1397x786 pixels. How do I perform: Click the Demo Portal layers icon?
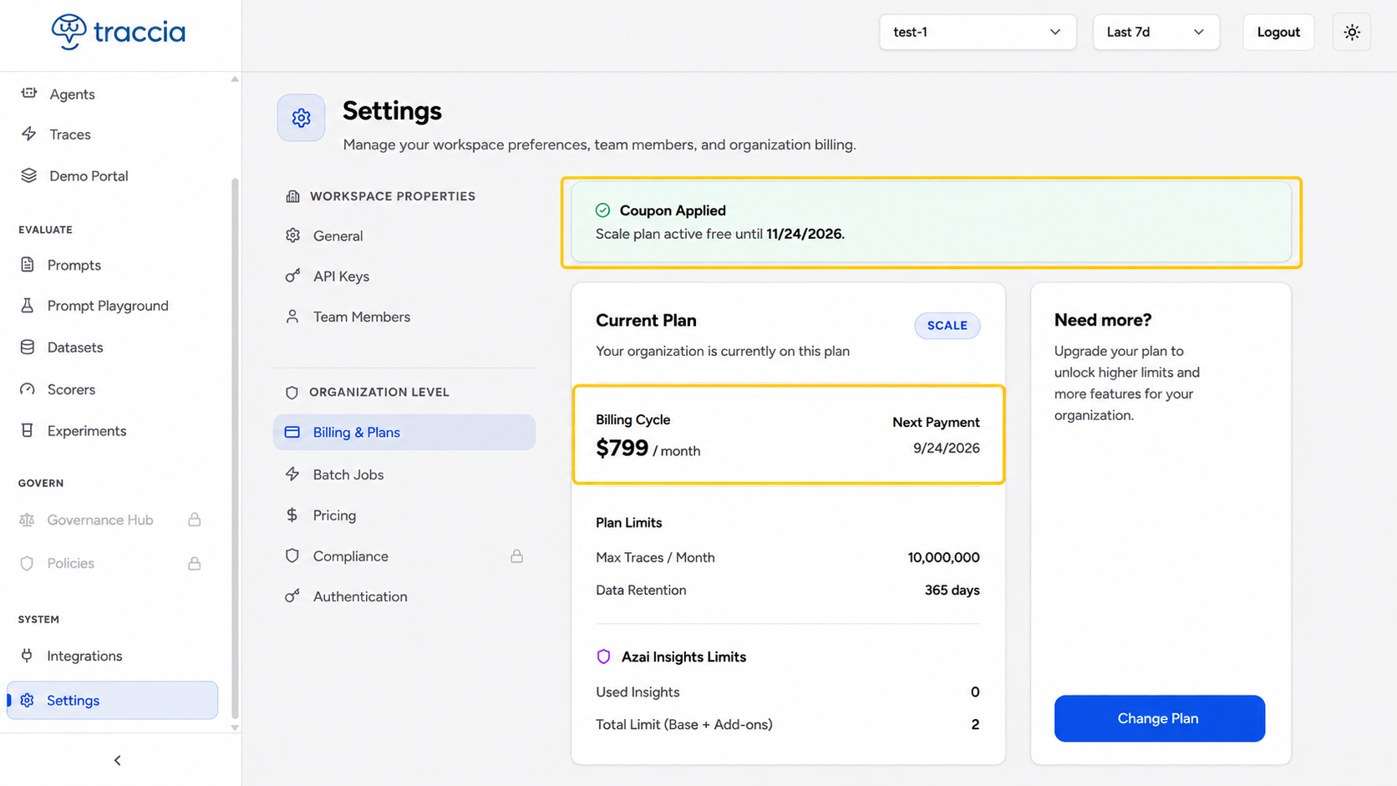29,175
